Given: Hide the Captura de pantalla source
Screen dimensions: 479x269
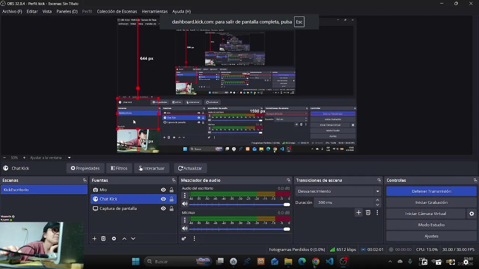Looking at the screenshot, I should (163, 208).
